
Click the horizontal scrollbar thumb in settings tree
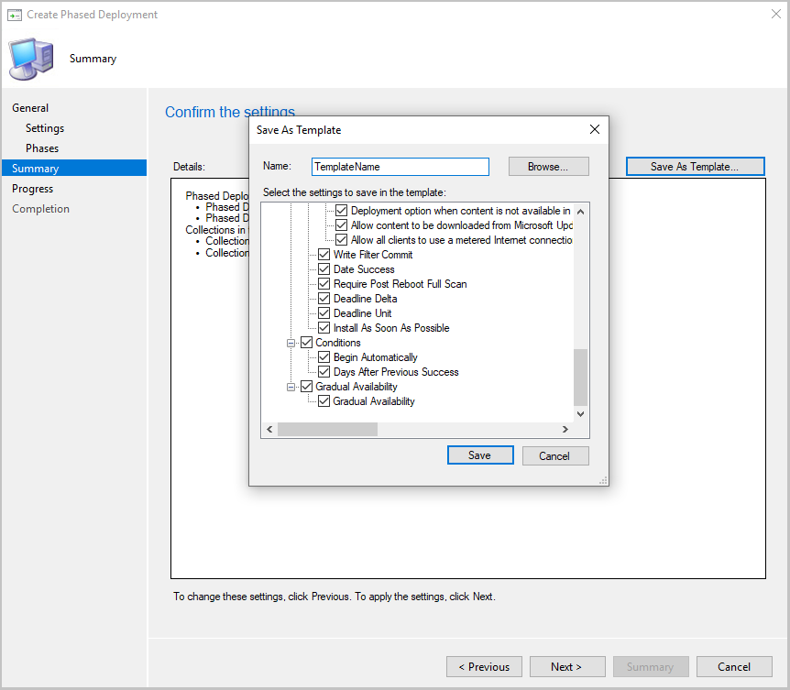coord(327,429)
